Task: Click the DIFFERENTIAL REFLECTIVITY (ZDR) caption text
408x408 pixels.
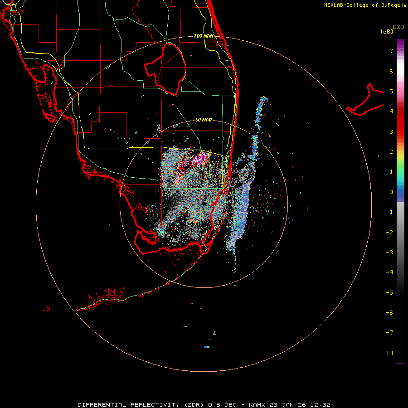Action: coord(141,405)
